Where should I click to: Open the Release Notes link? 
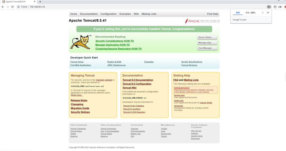79,101
